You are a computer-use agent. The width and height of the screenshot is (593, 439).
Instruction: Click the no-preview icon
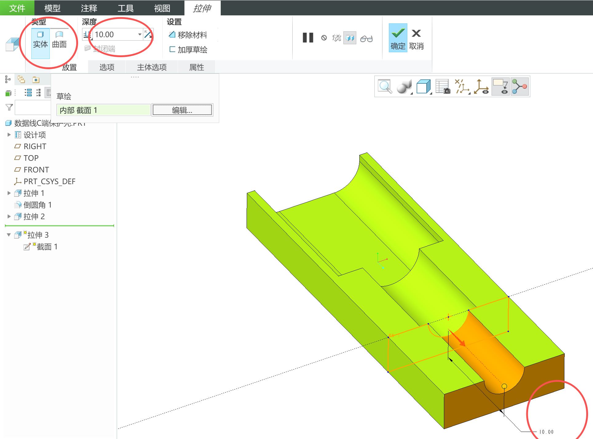[x=324, y=38]
